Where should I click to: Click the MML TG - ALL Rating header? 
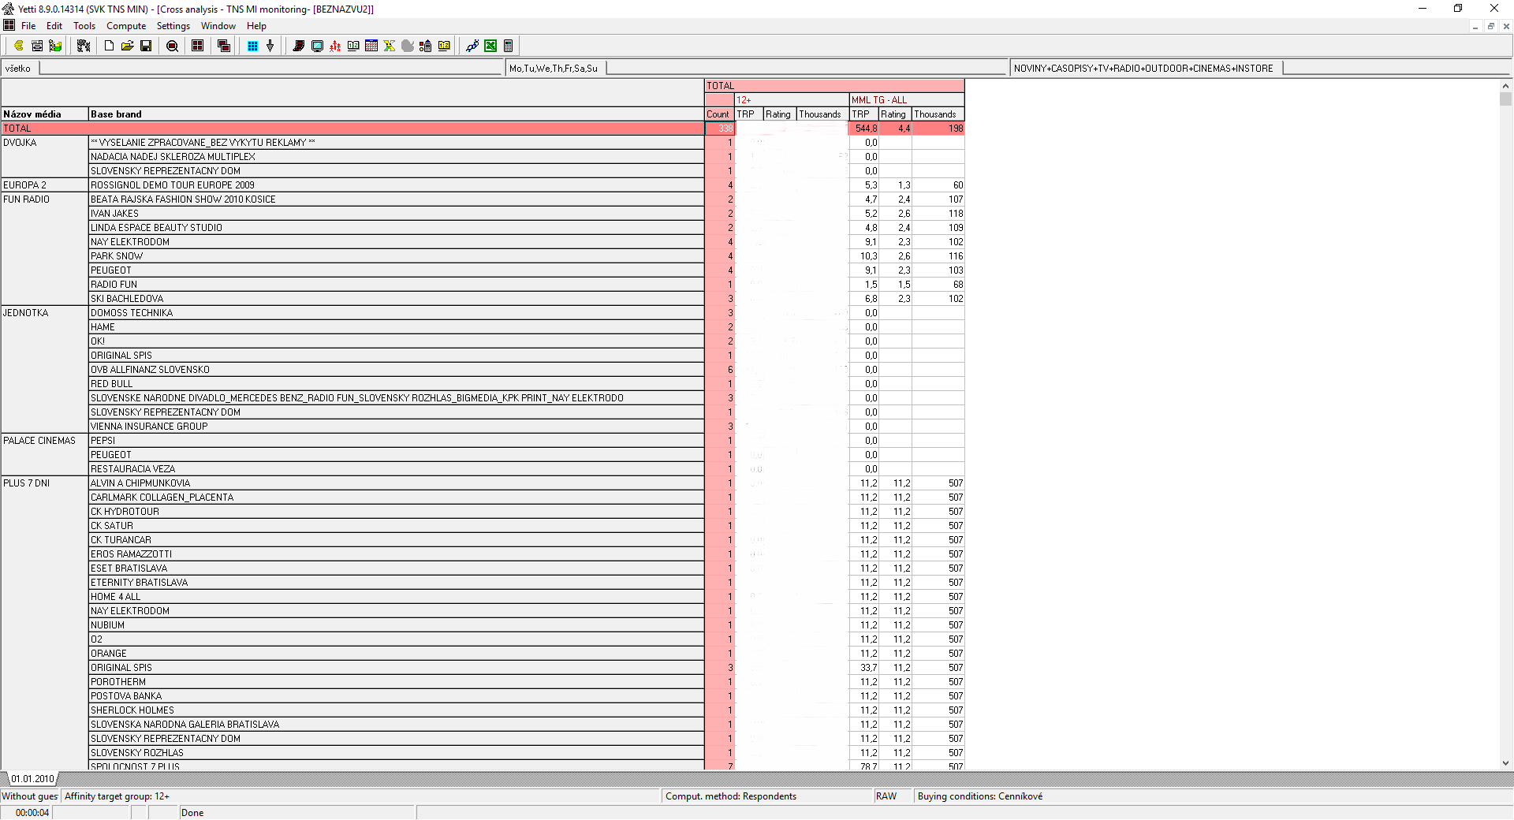[x=895, y=114]
